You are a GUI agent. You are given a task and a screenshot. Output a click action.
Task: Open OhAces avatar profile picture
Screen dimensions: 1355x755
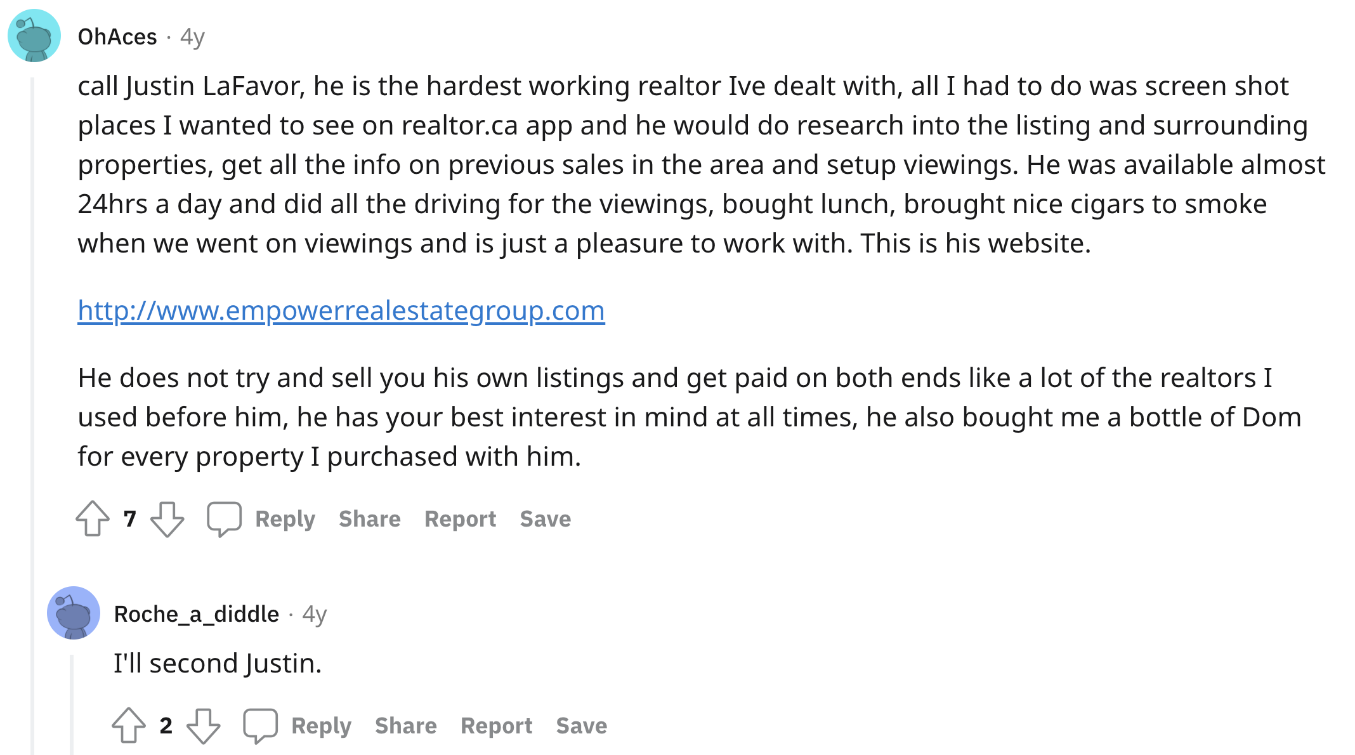(x=34, y=36)
